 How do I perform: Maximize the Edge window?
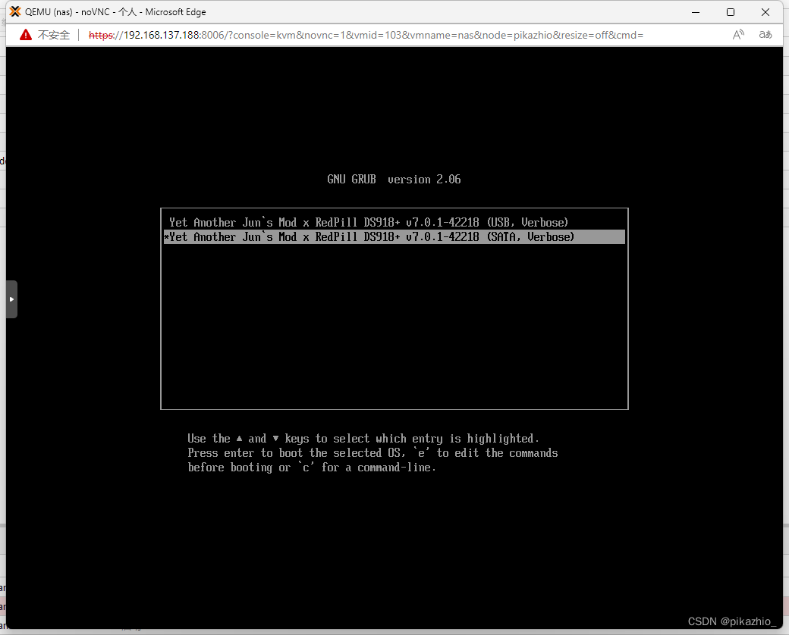click(x=731, y=12)
